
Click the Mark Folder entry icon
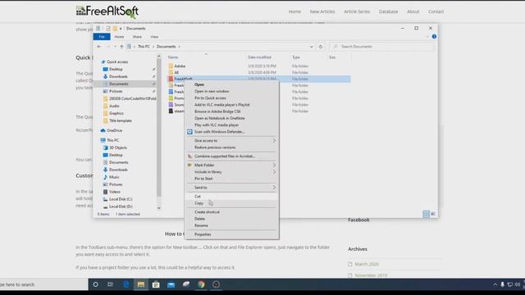tap(189, 165)
